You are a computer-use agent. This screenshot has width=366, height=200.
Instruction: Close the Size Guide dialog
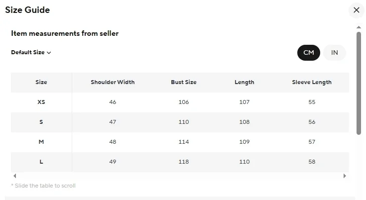(356, 10)
